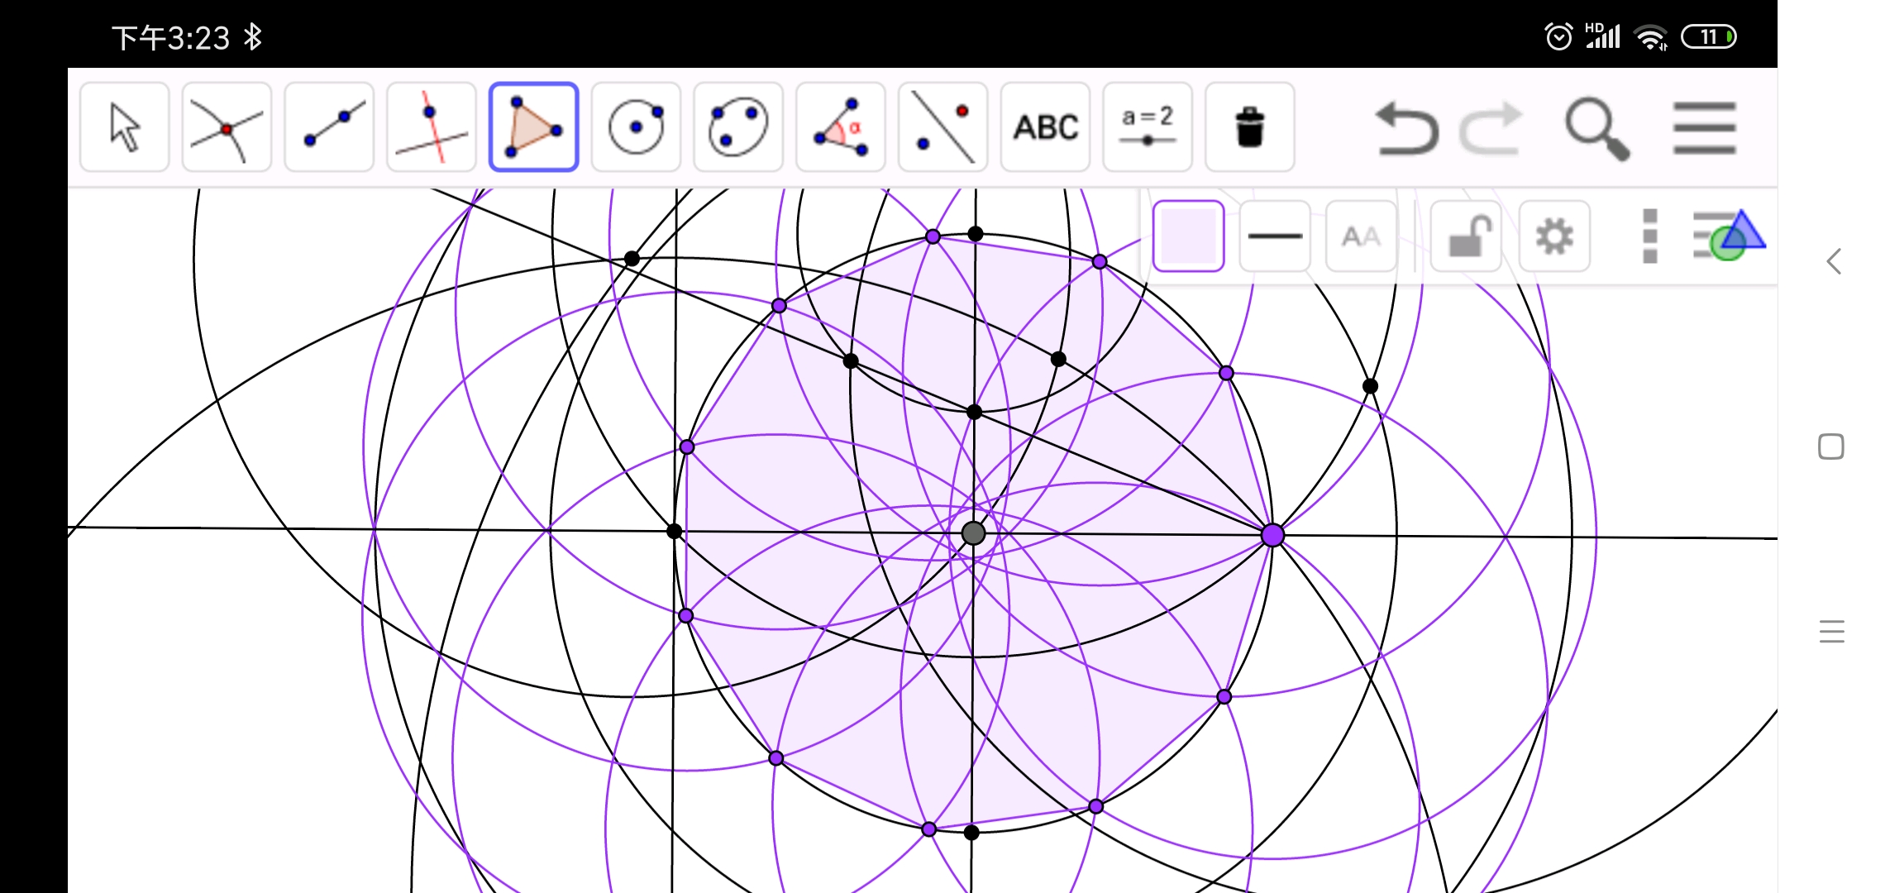Select the Delete trash tool
The width and height of the screenshot is (1885, 893).
click(x=1250, y=127)
